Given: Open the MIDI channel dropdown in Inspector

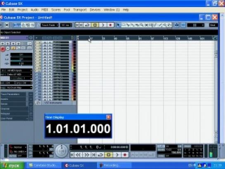Looking at the screenshot, I should [x=21, y=79].
